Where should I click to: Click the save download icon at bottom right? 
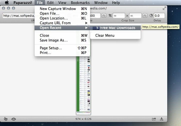(x=162, y=119)
